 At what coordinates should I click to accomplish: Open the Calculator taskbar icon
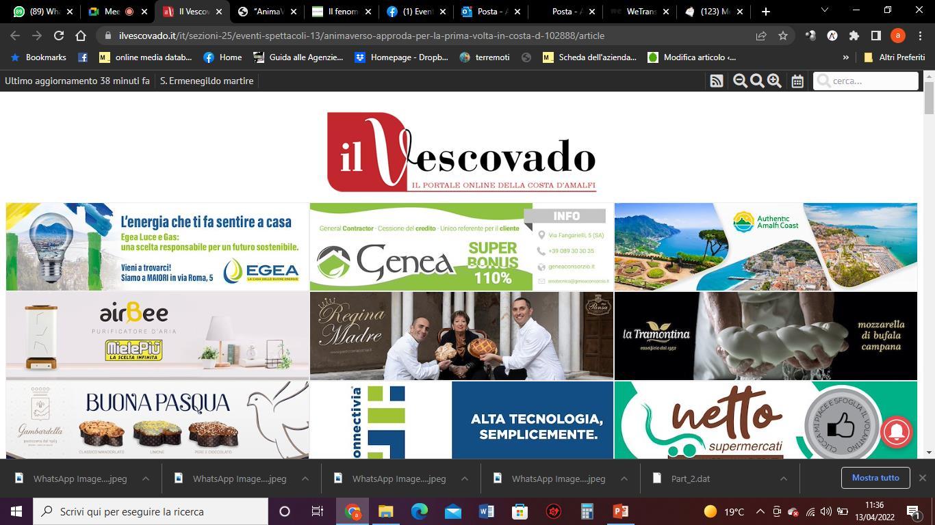587,511
